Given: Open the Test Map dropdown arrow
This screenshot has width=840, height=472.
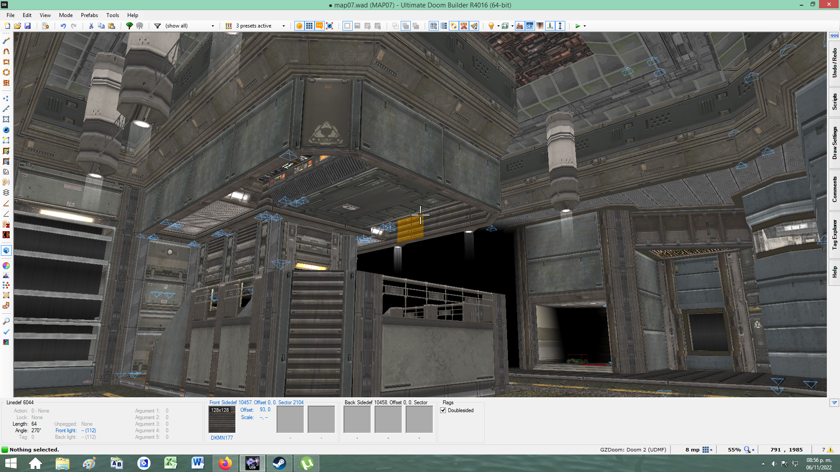Looking at the screenshot, I should [585, 26].
